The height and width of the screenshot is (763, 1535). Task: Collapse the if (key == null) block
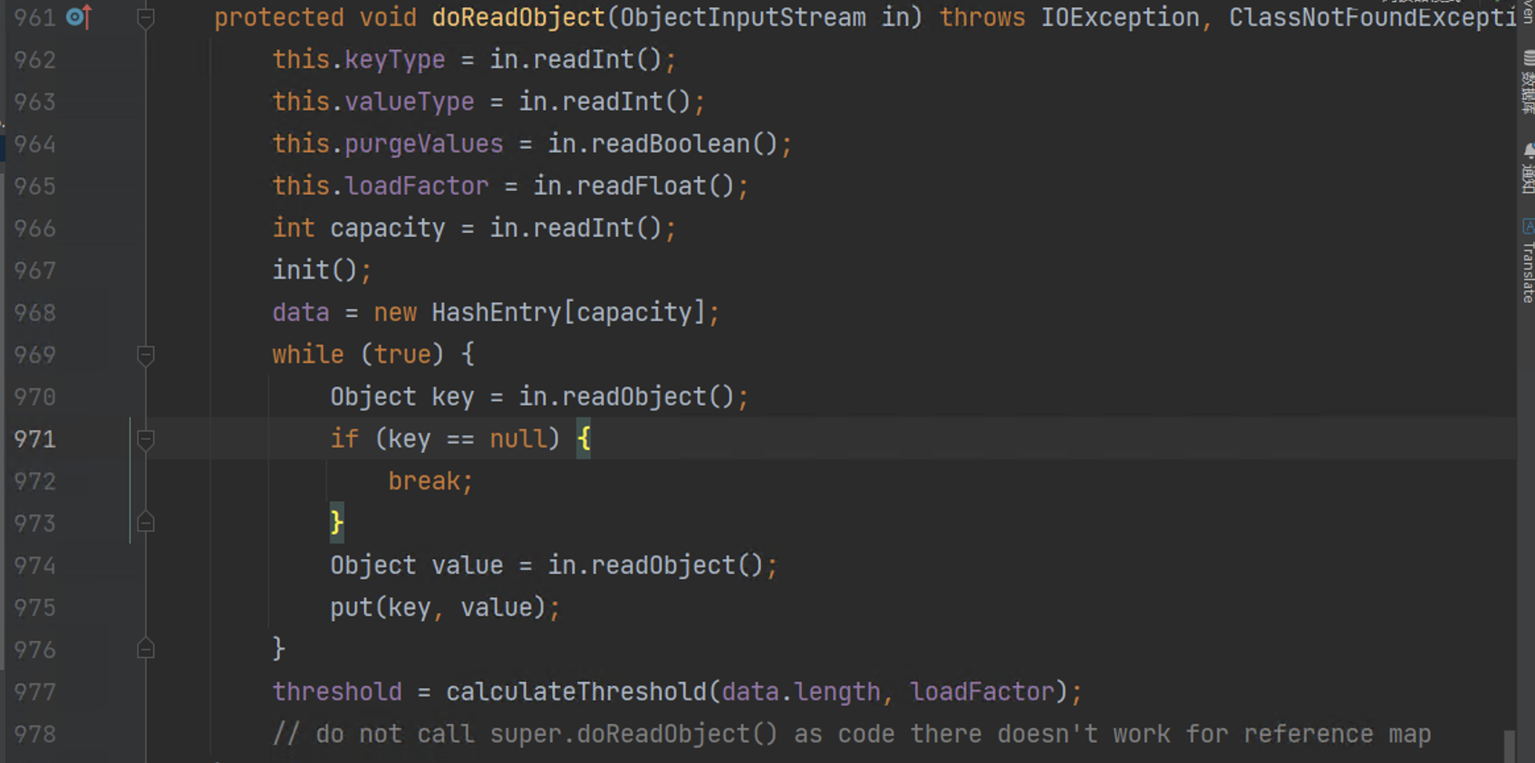146,439
